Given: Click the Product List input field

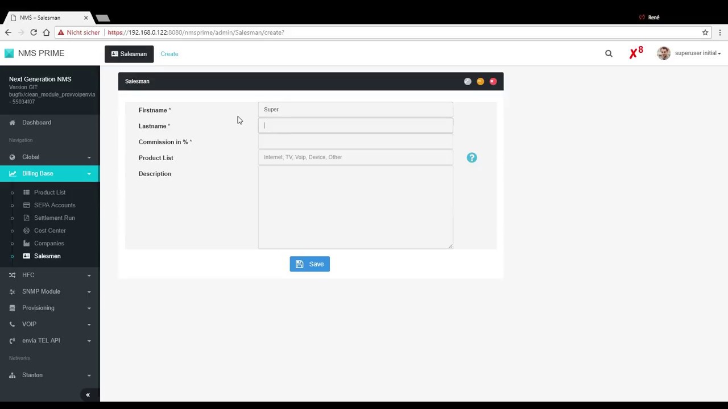Looking at the screenshot, I should click(x=355, y=157).
